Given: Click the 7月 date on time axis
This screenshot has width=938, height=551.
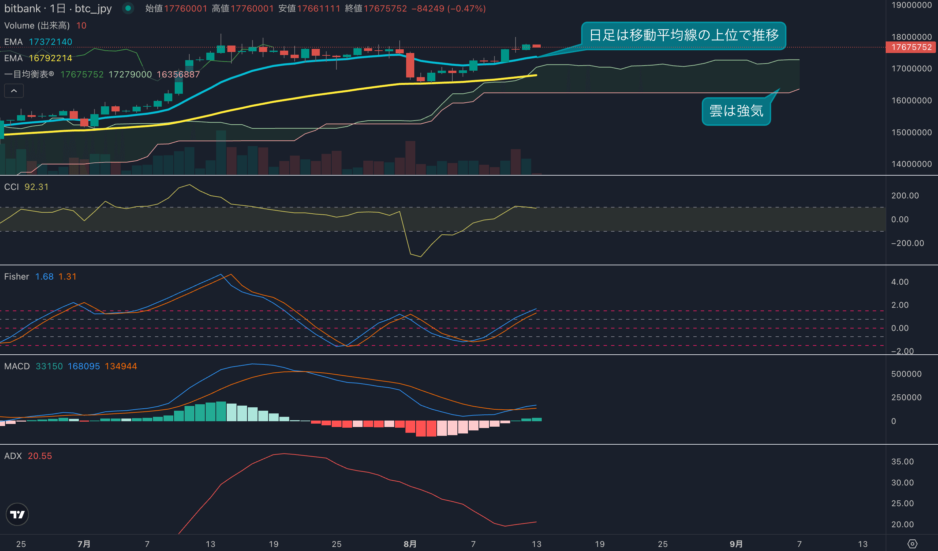Looking at the screenshot, I should (x=84, y=544).
